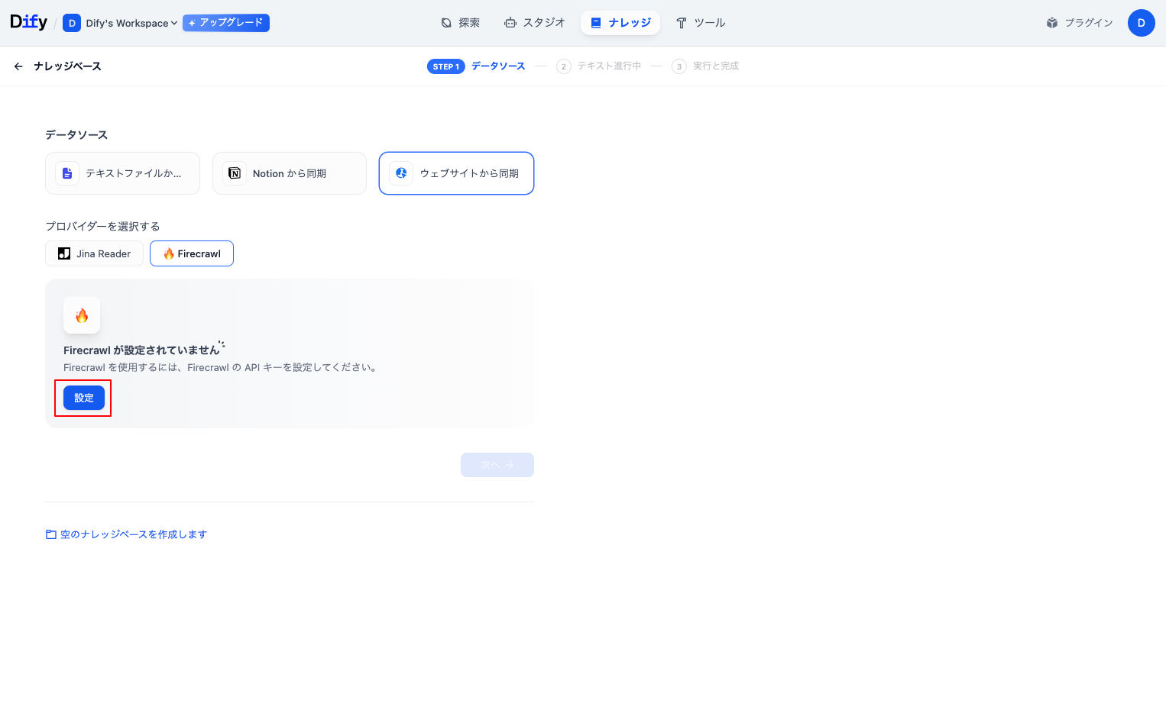Screen dimensions: 1166x713
Task: Click the user avatar D icon
Action: coord(1141,23)
